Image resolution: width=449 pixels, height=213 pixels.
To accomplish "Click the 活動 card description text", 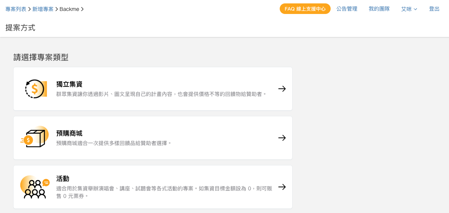I will (164, 192).
